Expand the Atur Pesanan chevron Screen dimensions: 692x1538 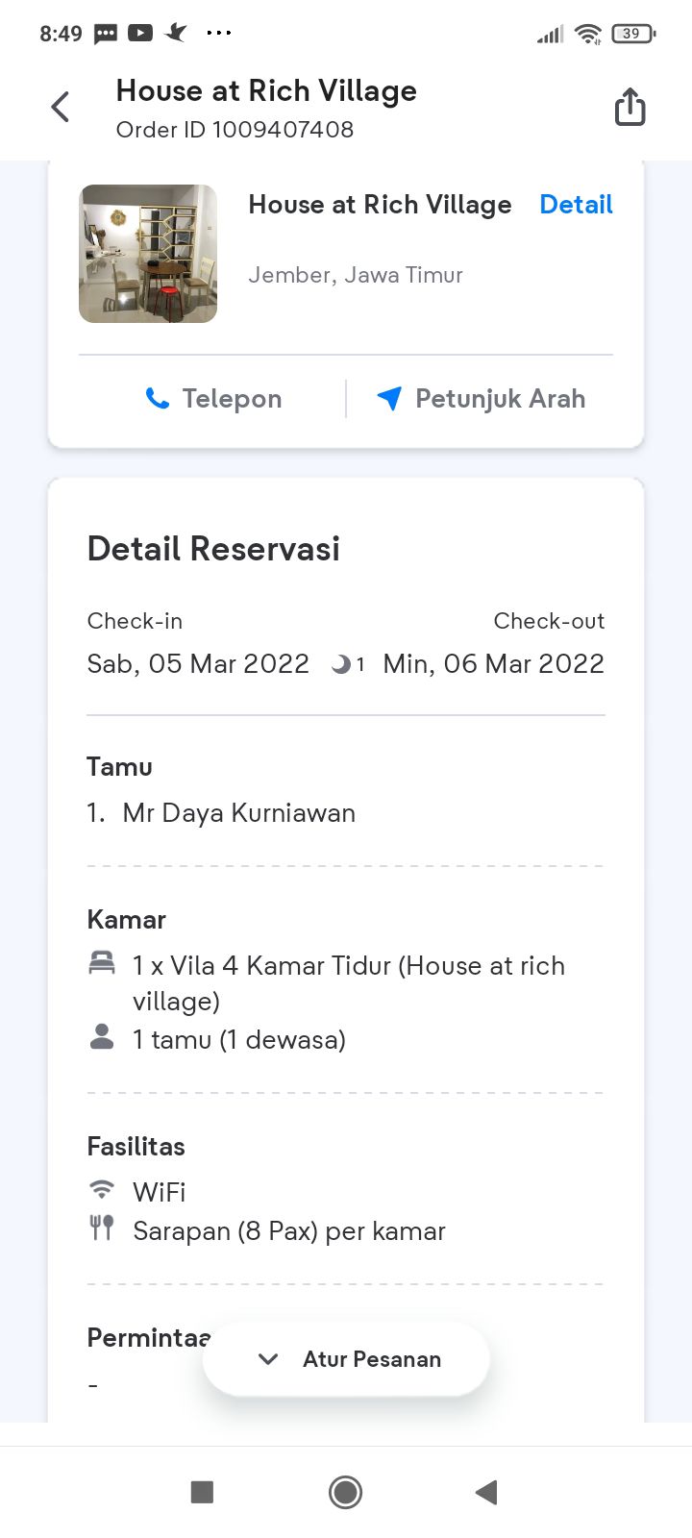[x=268, y=1359]
